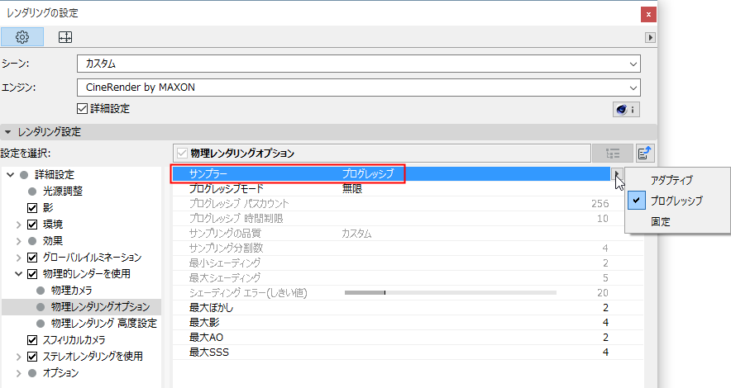Toggle the 詳細設定 checkbox under engine
The image size is (731, 388).
click(82, 108)
